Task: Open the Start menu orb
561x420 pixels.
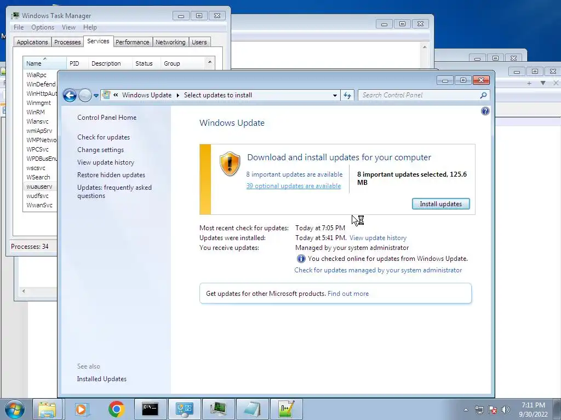Action: click(15, 409)
